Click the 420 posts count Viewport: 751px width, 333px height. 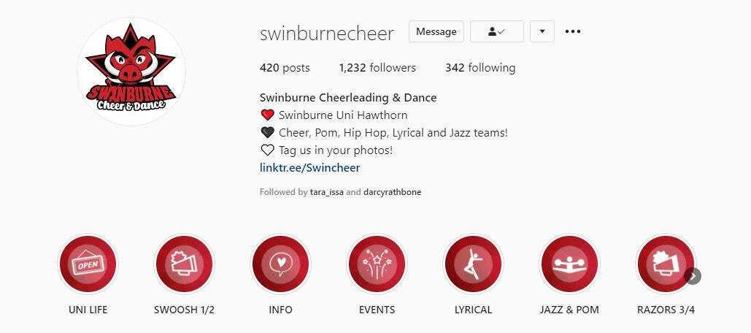click(x=285, y=68)
